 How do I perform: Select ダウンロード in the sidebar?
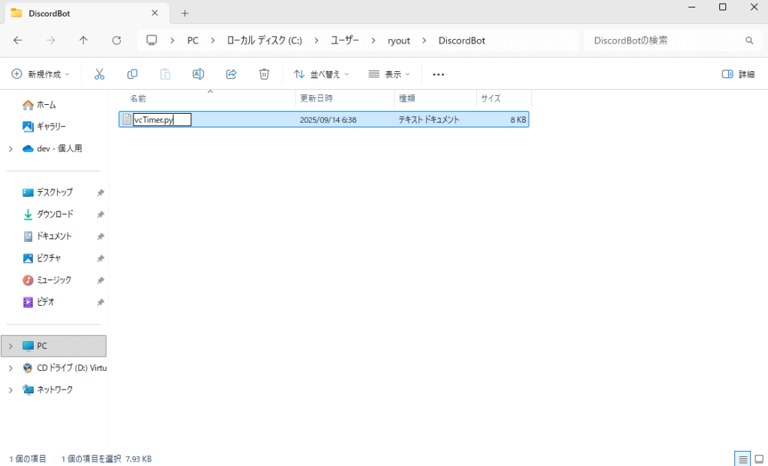(55, 214)
